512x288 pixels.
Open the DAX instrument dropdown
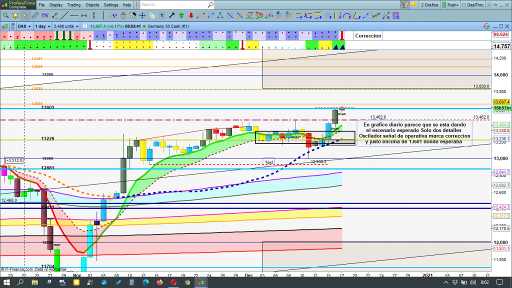tap(23, 26)
